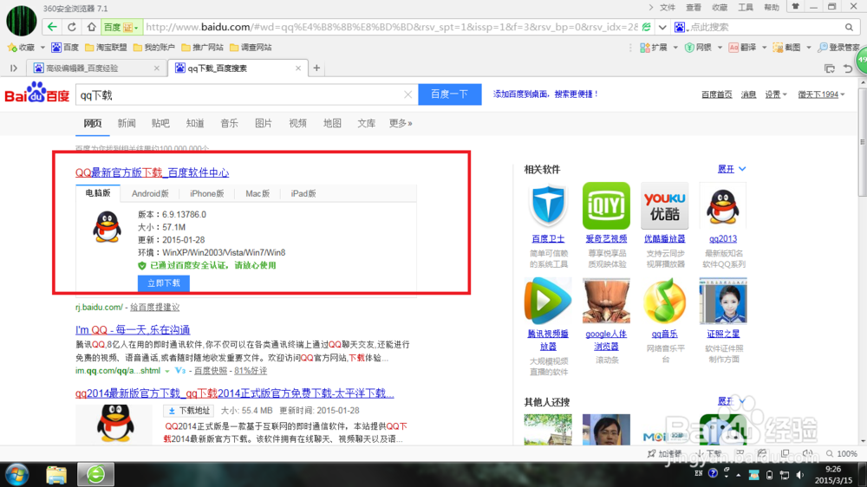Open 添加百度到桌面 link

pyautogui.click(x=545, y=94)
